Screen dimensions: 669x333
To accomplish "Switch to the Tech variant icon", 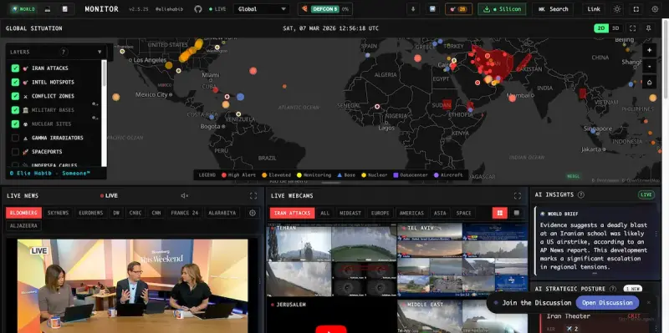I will (x=48, y=9).
